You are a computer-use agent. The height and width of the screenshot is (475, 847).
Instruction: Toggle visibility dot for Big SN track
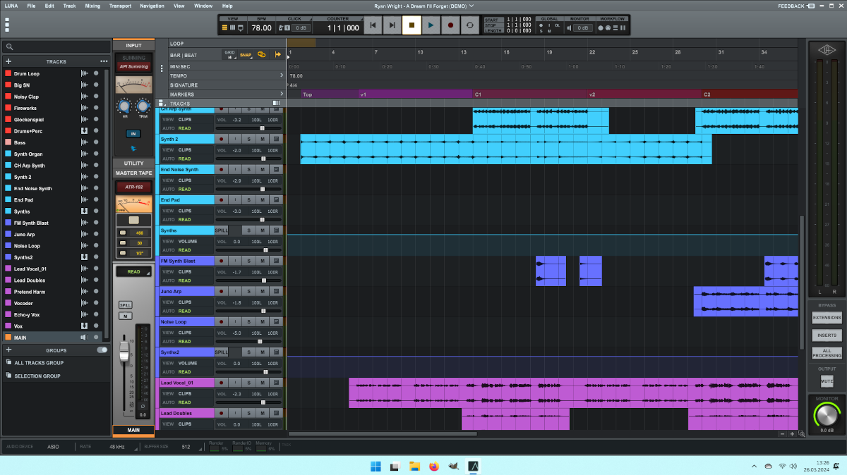click(x=96, y=85)
